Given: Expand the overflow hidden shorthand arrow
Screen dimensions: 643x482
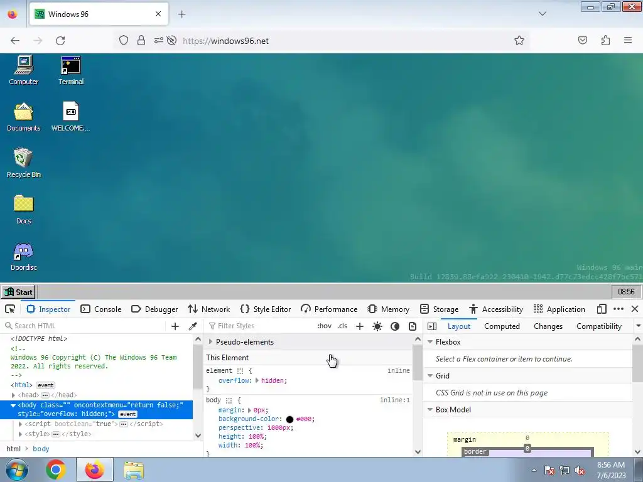Looking at the screenshot, I should click(x=257, y=381).
